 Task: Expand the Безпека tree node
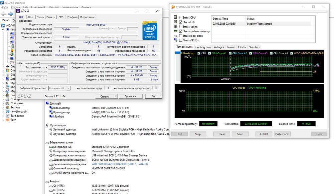pyautogui.click(x=3, y=108)
